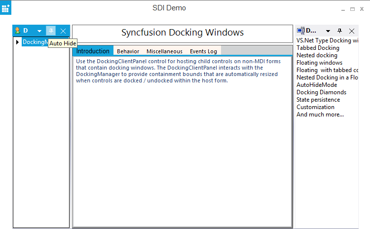Select "Docking Diamonds" list entry
This screenshot has width=370, height=229.
321,92
